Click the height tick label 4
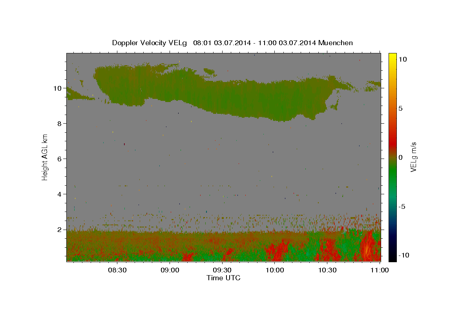 coord(59,194)
